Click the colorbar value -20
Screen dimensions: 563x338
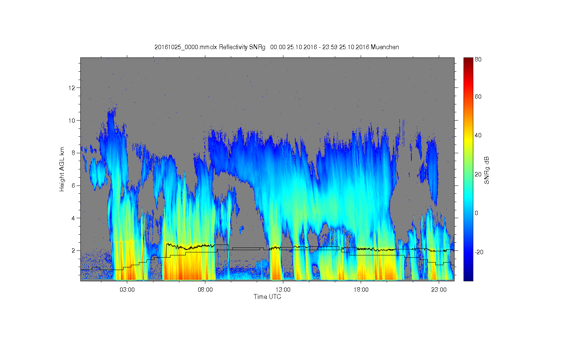(x=479, y=252)
